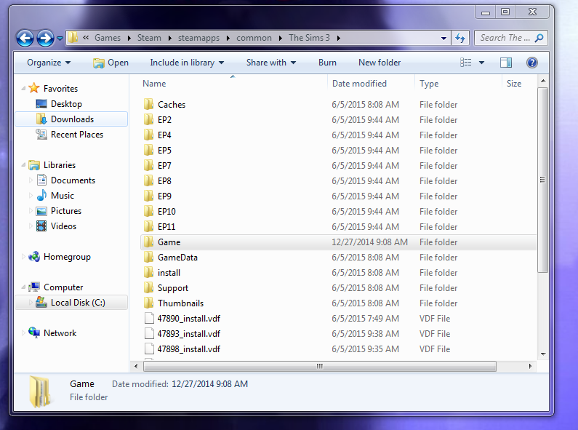This screenshot has width=578, height=430.
Task: Select the EP11 folder
Action: [338, 227]
